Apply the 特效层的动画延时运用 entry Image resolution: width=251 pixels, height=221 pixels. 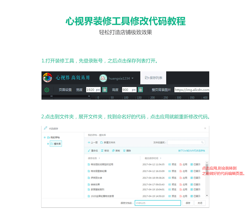click(x=183, y=164)
